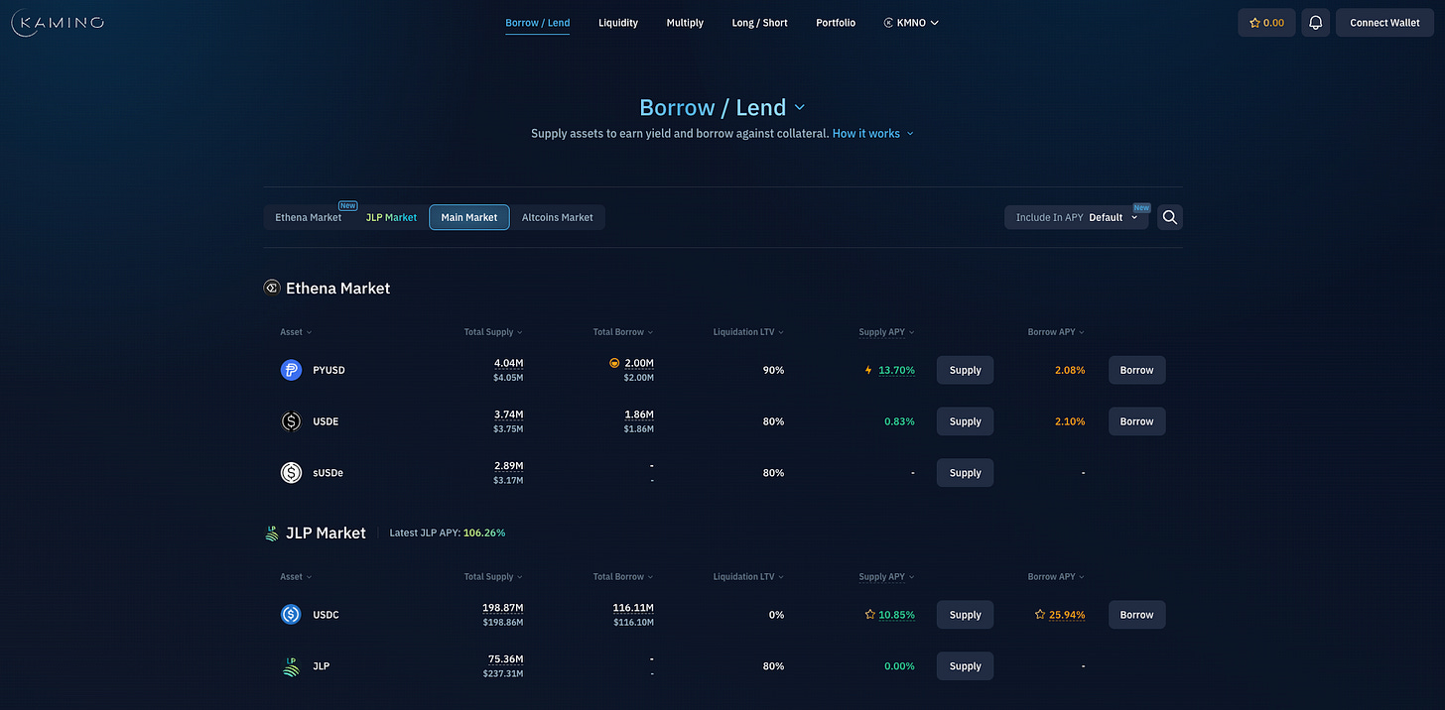This screenshot has height=710, width=1445.
Task: Click USDE borrow APY 2.10%
Action: click(x=1069, y=421)
